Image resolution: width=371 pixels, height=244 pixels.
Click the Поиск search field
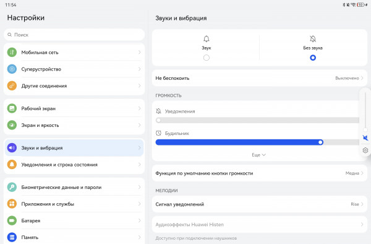[74, 35]
